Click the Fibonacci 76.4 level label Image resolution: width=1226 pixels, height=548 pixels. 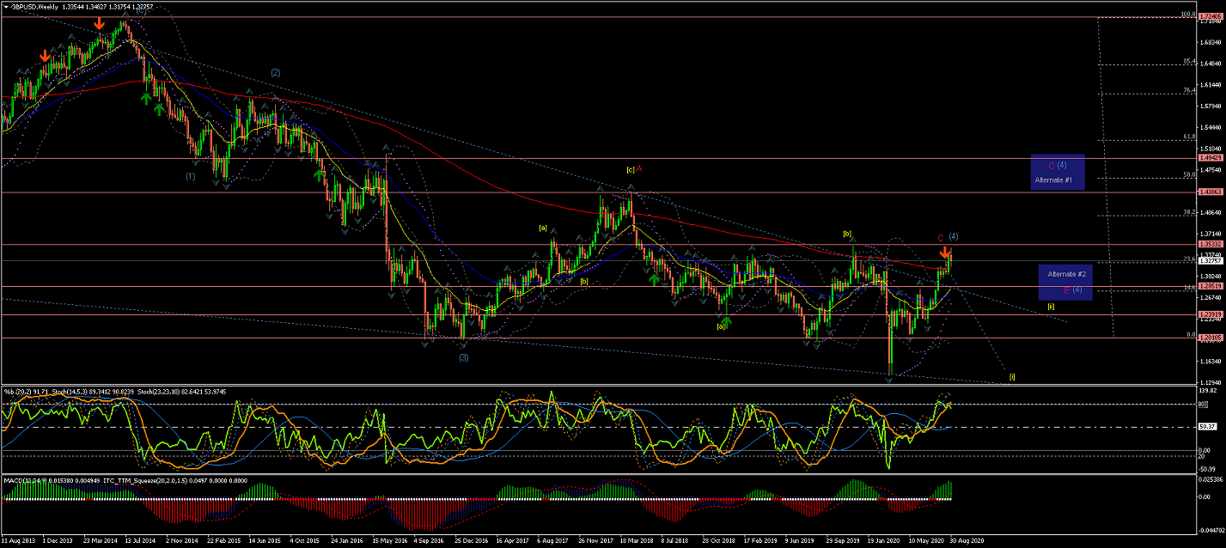1190,90
